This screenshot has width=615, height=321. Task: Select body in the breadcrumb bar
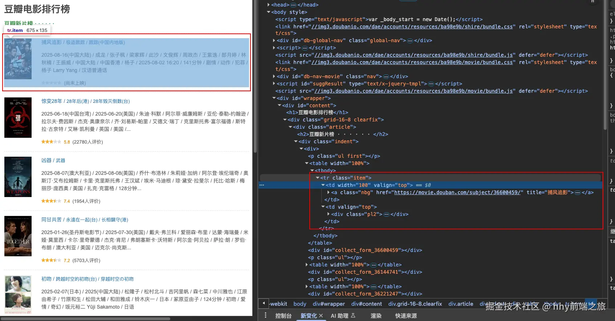pos(300,304)
